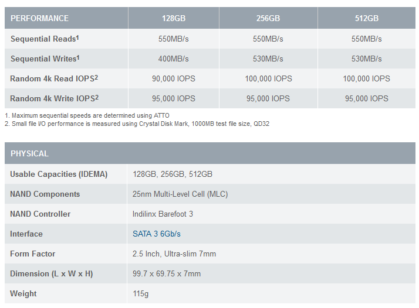
Task: Select the 512GB column header
Action: pos(367,18)
